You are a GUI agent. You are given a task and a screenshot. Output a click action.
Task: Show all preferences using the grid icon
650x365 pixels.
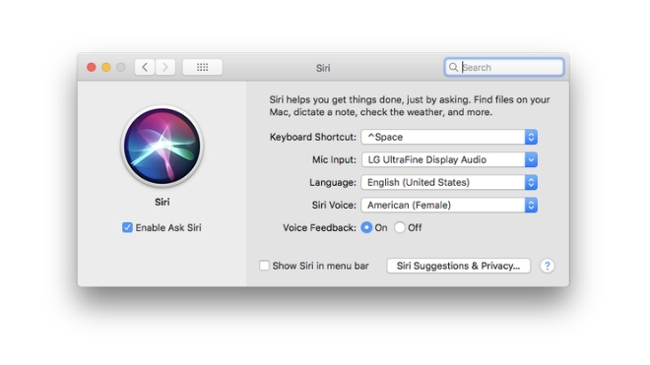pyautogui.click(x=202, y=67)
